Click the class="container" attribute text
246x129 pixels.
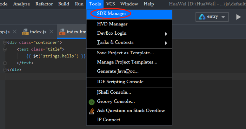[x=39, y=43]
